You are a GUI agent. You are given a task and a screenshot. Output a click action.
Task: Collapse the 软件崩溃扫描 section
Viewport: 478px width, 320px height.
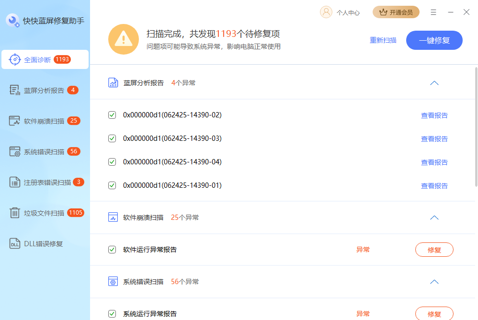[x=434, y=217]
